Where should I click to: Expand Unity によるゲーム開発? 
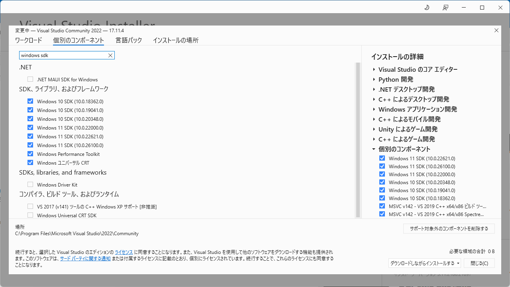tap(374, 129)
